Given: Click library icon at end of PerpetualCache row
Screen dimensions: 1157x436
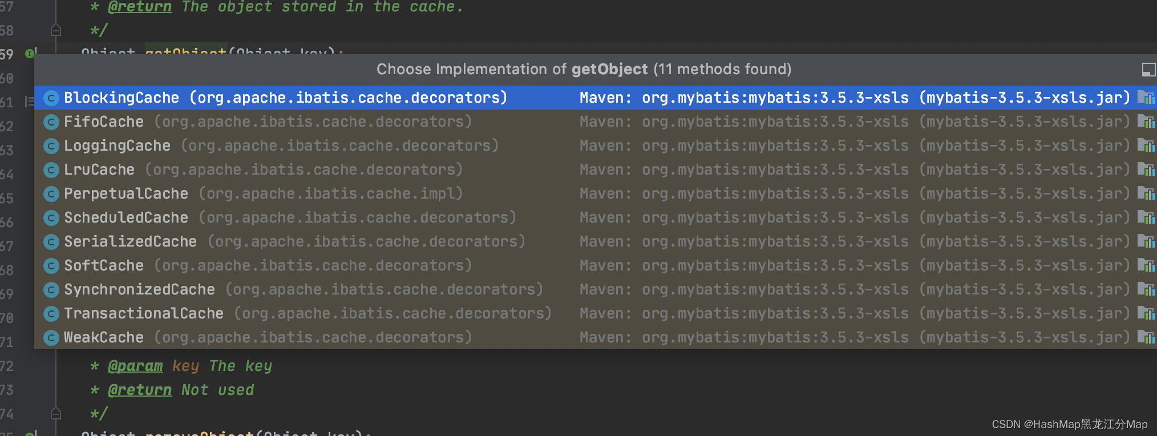Looking at the screenshot, I should [x=1146, y=193].
